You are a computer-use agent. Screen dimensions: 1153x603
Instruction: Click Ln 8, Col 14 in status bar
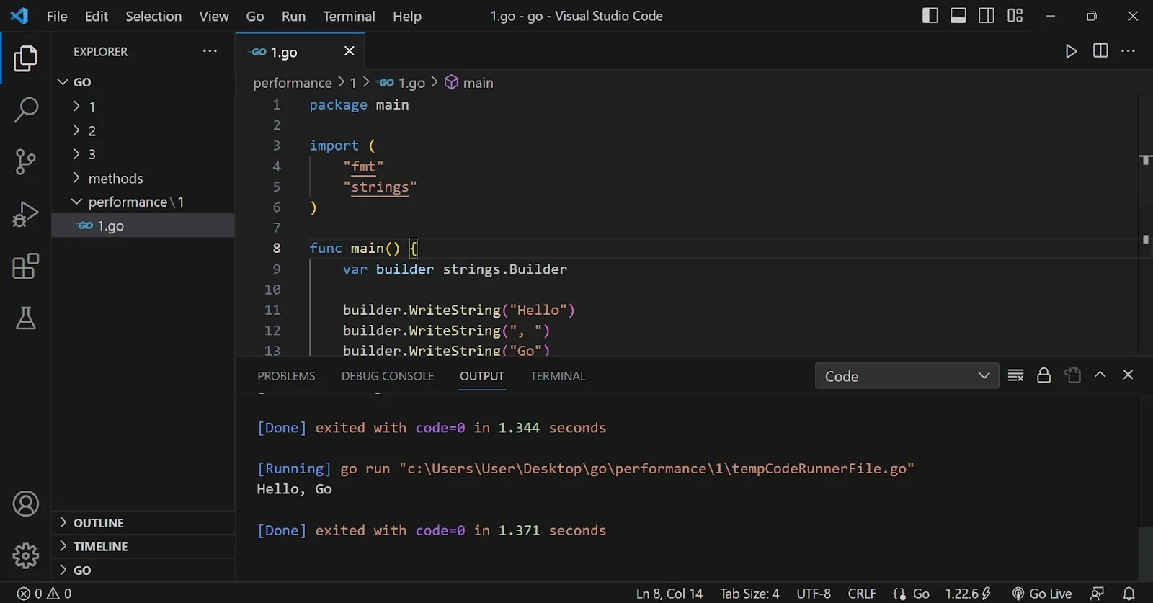pos(669,594)
